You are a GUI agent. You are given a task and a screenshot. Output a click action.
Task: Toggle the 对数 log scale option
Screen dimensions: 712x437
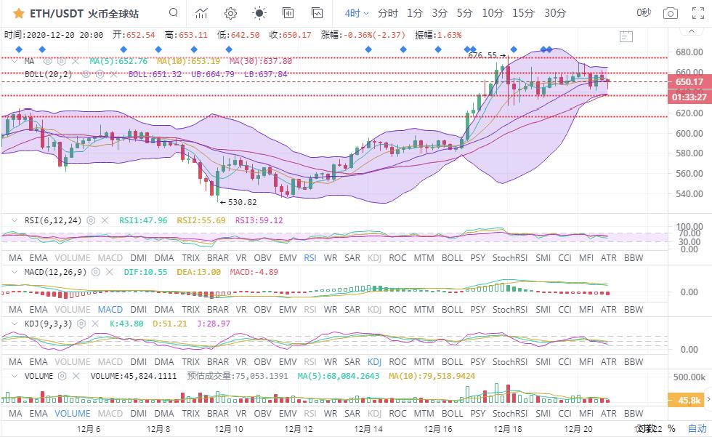click(647, 428)
